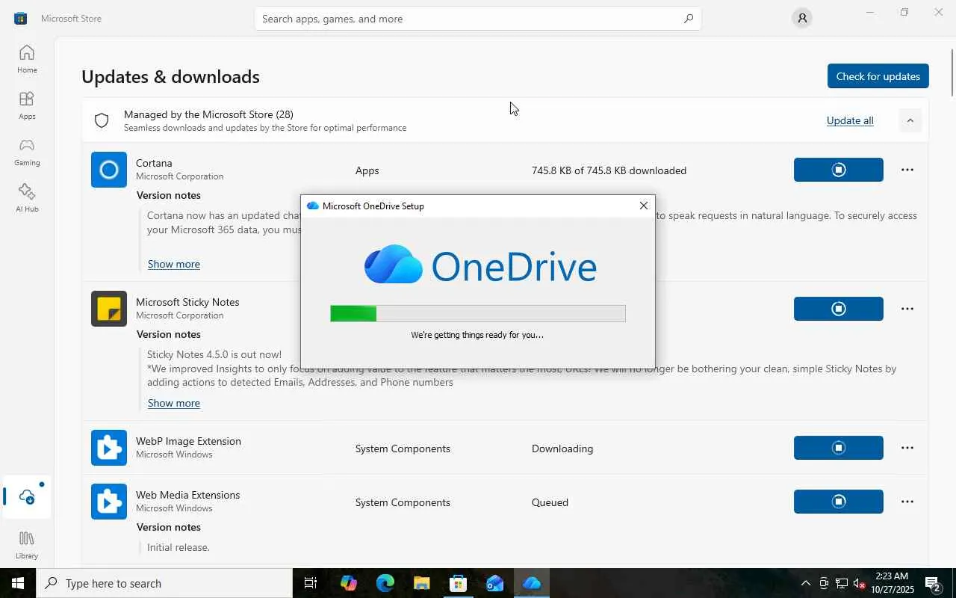Open the Windows Start menu
Viewport: 956px width, 598px height.
pos(18,583)
